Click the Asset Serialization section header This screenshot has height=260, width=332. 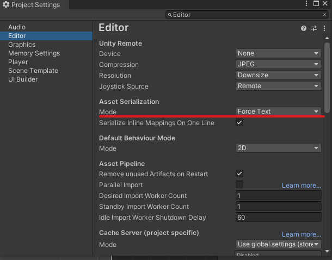click(129, 102)
